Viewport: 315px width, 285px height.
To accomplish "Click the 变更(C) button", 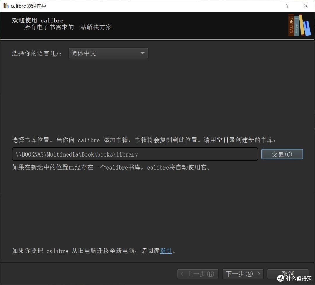I will coord(282,154).
